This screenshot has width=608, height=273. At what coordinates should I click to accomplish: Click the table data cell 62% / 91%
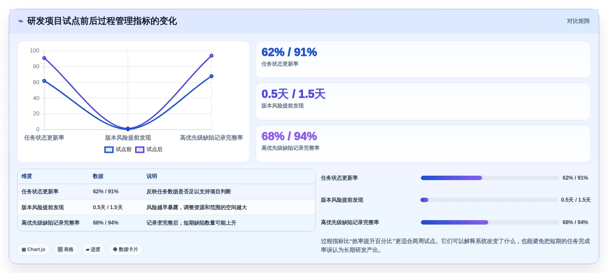click(x=106, y=192)
